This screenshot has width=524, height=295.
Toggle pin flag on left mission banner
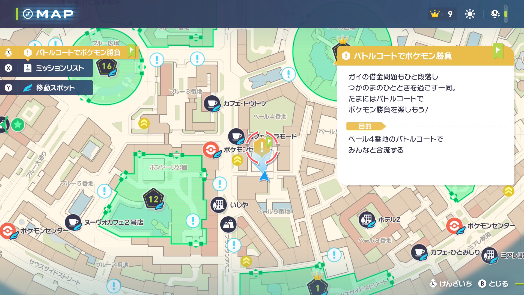tap(132, 51)
